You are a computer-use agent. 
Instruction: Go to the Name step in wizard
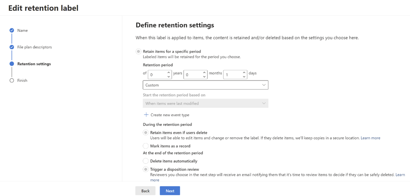click(22, 30)
